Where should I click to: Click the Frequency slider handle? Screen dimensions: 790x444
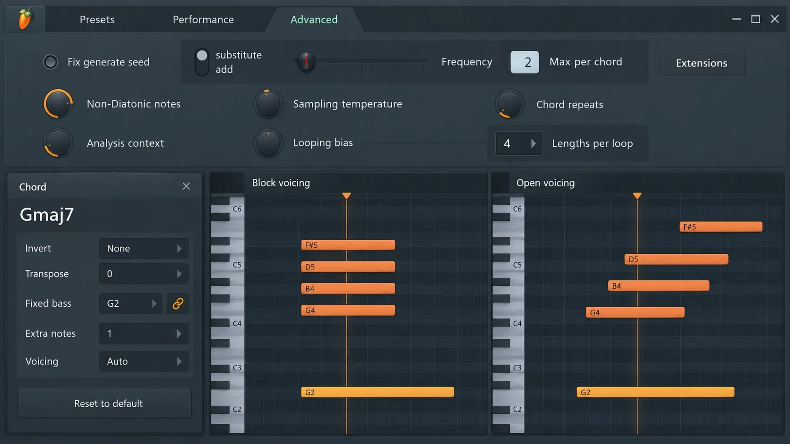(x=306, y=61)
